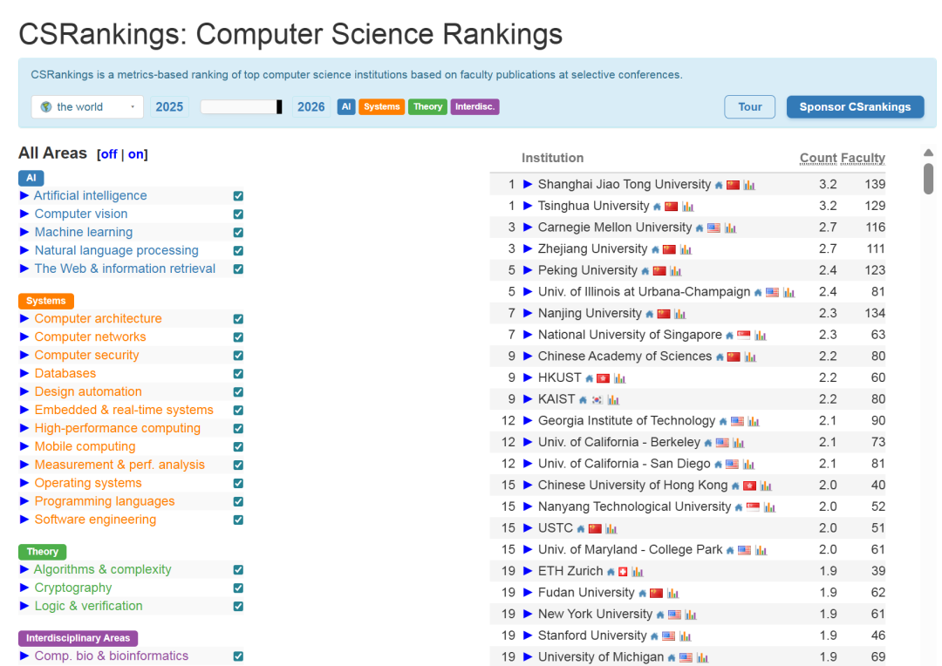The image size is (942, 666).
Task: Click the institution list scrollbar thumb
Action: [928, 179]
